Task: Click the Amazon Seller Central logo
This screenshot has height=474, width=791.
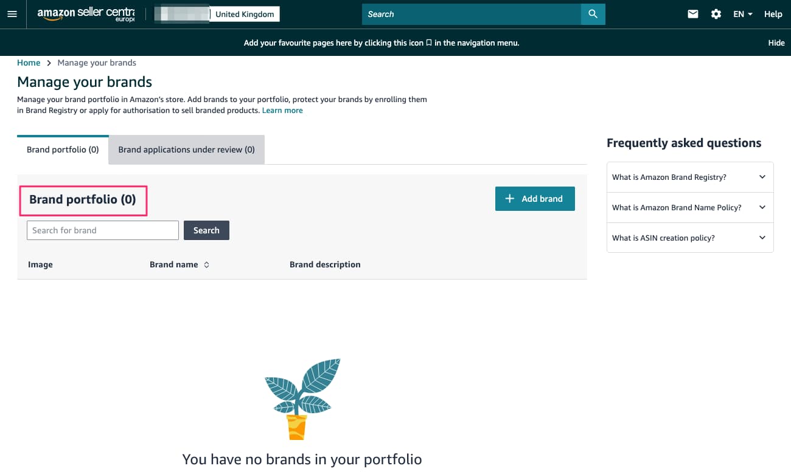Action: coord(86,14)
